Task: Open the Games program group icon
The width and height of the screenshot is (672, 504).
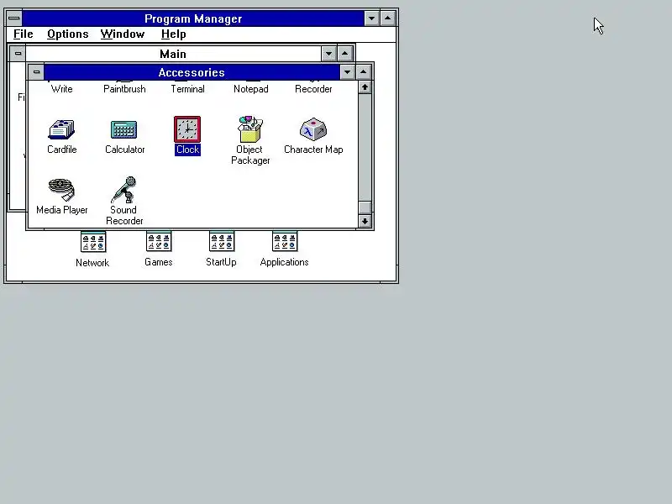Action: pyautogui.click(x=159, y=242)
